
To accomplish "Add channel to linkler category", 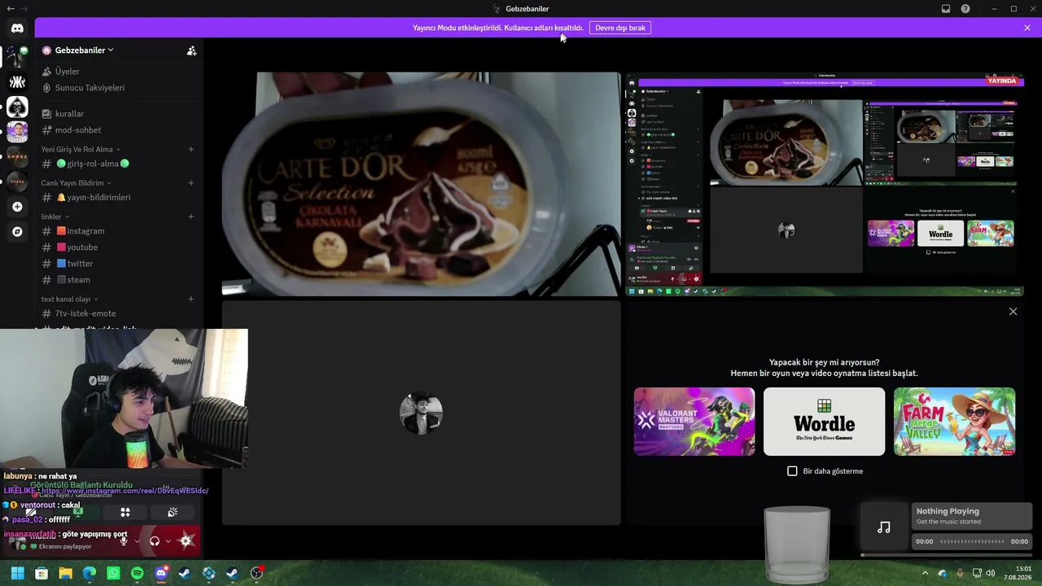I will tap(190, 216).
